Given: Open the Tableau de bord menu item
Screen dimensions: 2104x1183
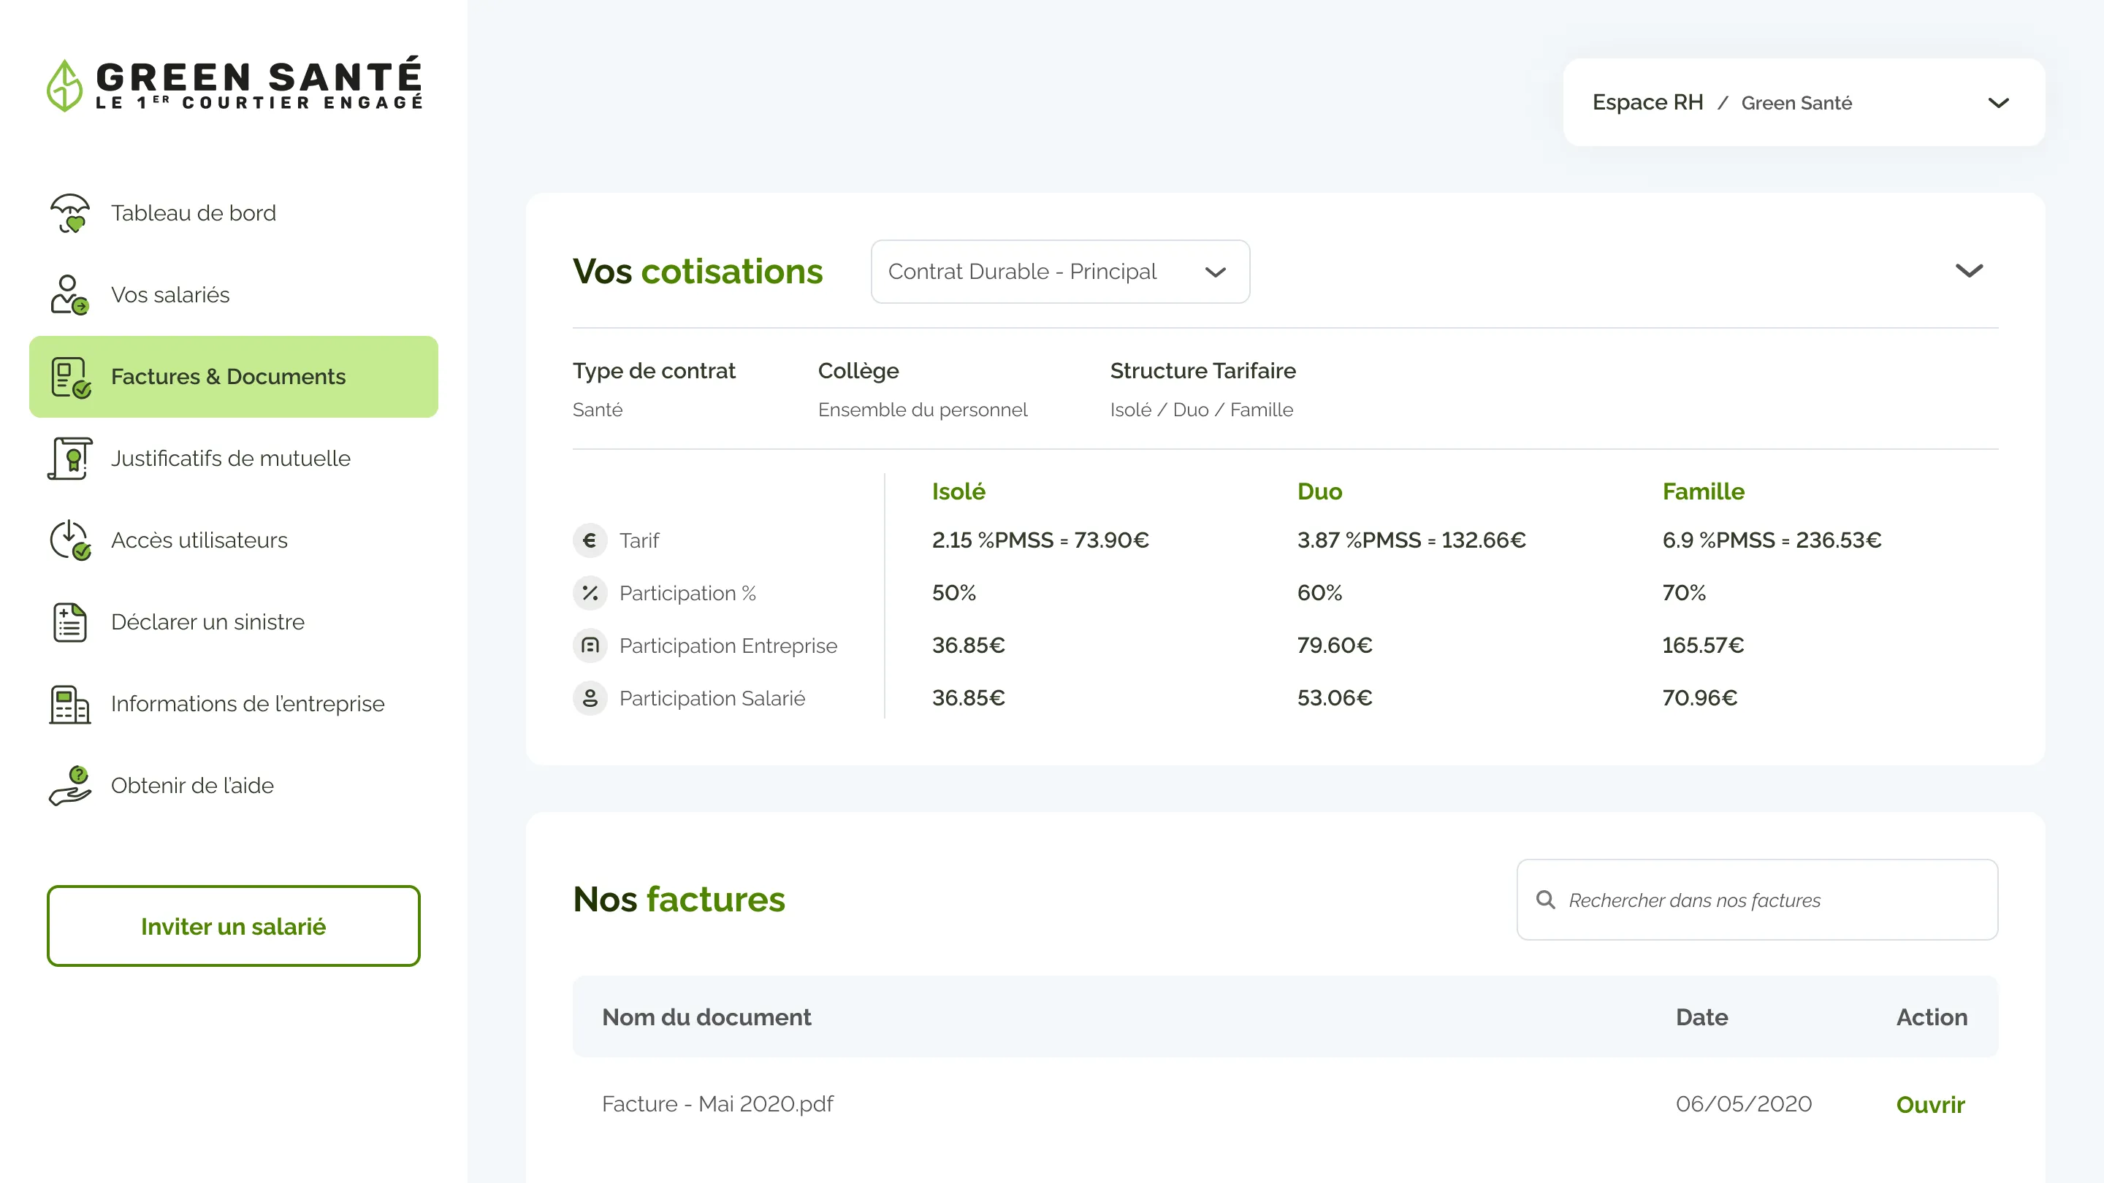Looking at the screenshot, I should (x=234, y=213).
